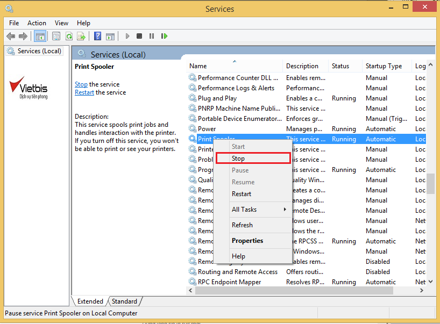Screen dimensions: 440x324
Task: Open the View menu in menu bar
Action: (x=61, y=23)
